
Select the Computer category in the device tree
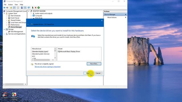39,16
